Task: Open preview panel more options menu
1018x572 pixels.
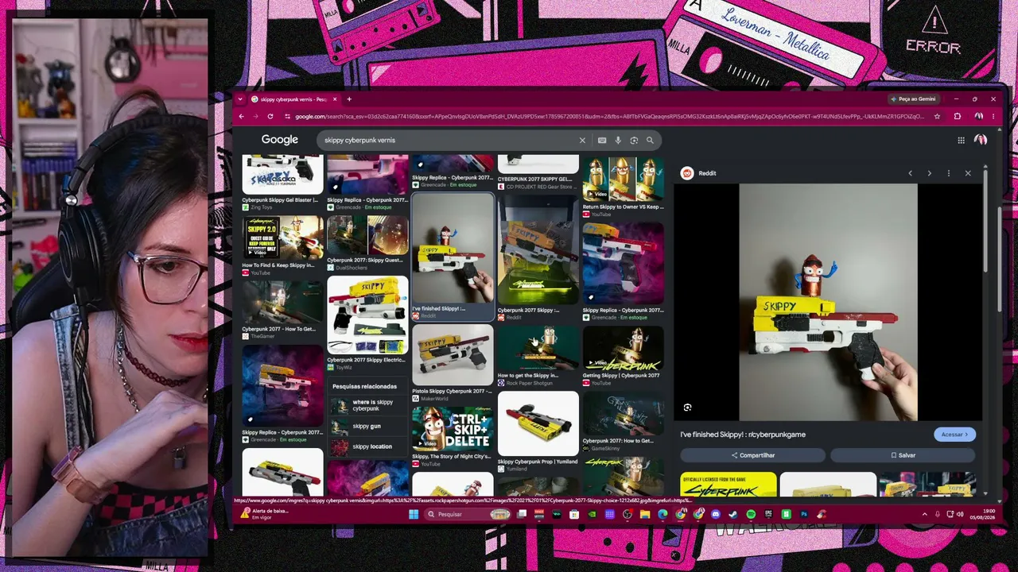Action: pos(948,173)
